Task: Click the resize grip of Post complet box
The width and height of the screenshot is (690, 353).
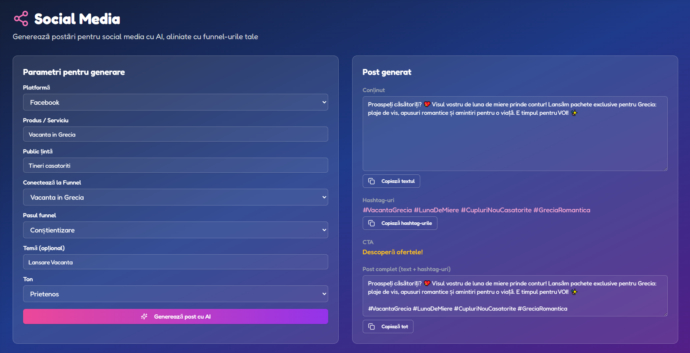Action: click(x=665, y=313)
